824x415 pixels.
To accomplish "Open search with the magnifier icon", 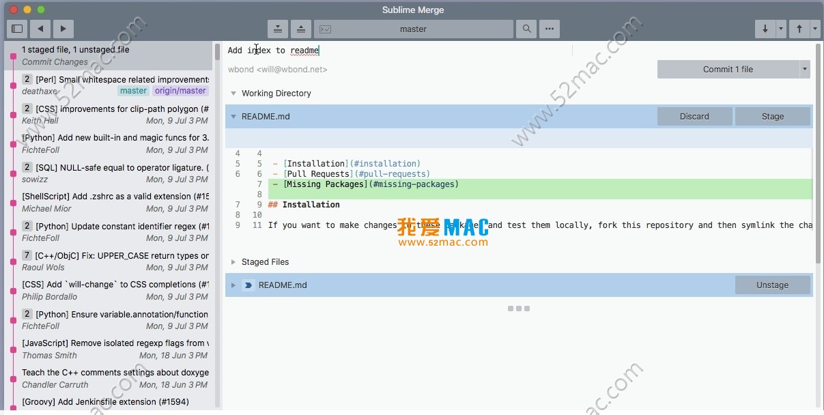I will (526, 29).
